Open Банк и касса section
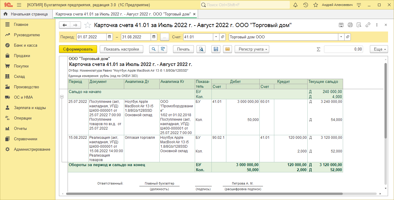 click(28, 45)
